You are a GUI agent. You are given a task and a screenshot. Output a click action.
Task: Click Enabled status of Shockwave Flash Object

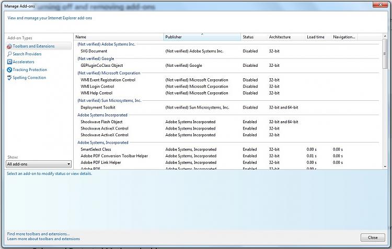point(249,122)
